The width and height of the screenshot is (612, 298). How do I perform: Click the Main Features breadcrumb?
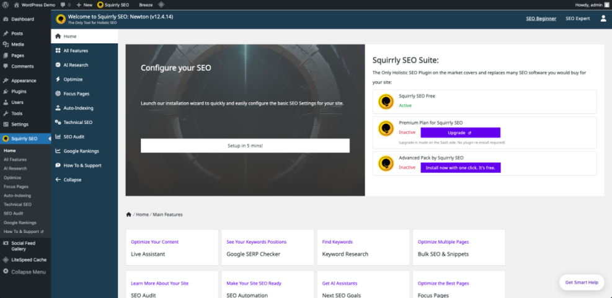(167, 214)
